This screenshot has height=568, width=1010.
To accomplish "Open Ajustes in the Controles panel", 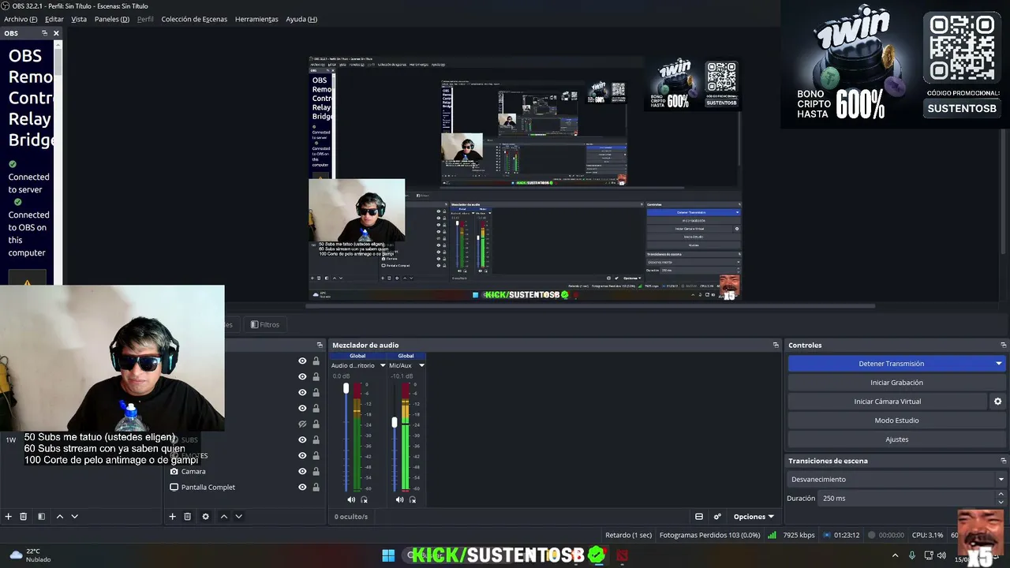I will (x=896, y=439).
